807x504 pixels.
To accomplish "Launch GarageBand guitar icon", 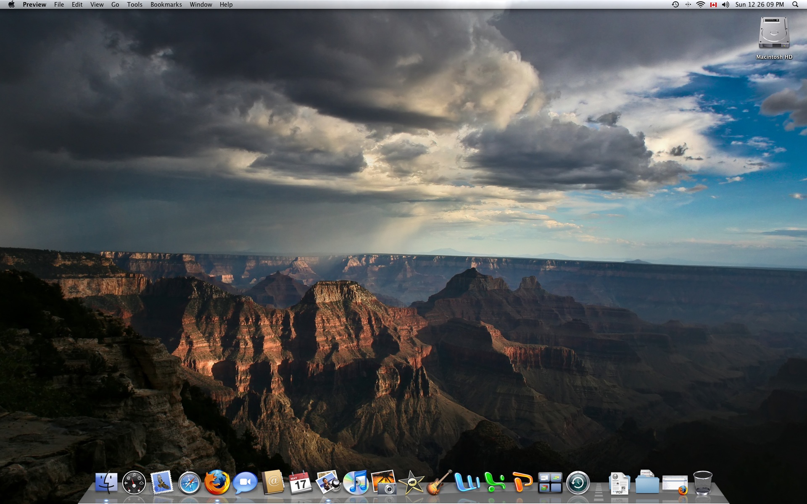I will [x=439, y=482].
